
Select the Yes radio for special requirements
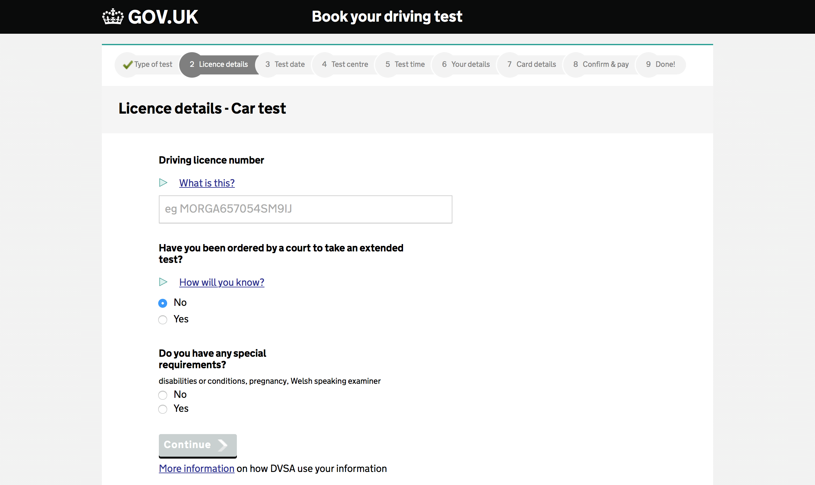tap(163, 408)
